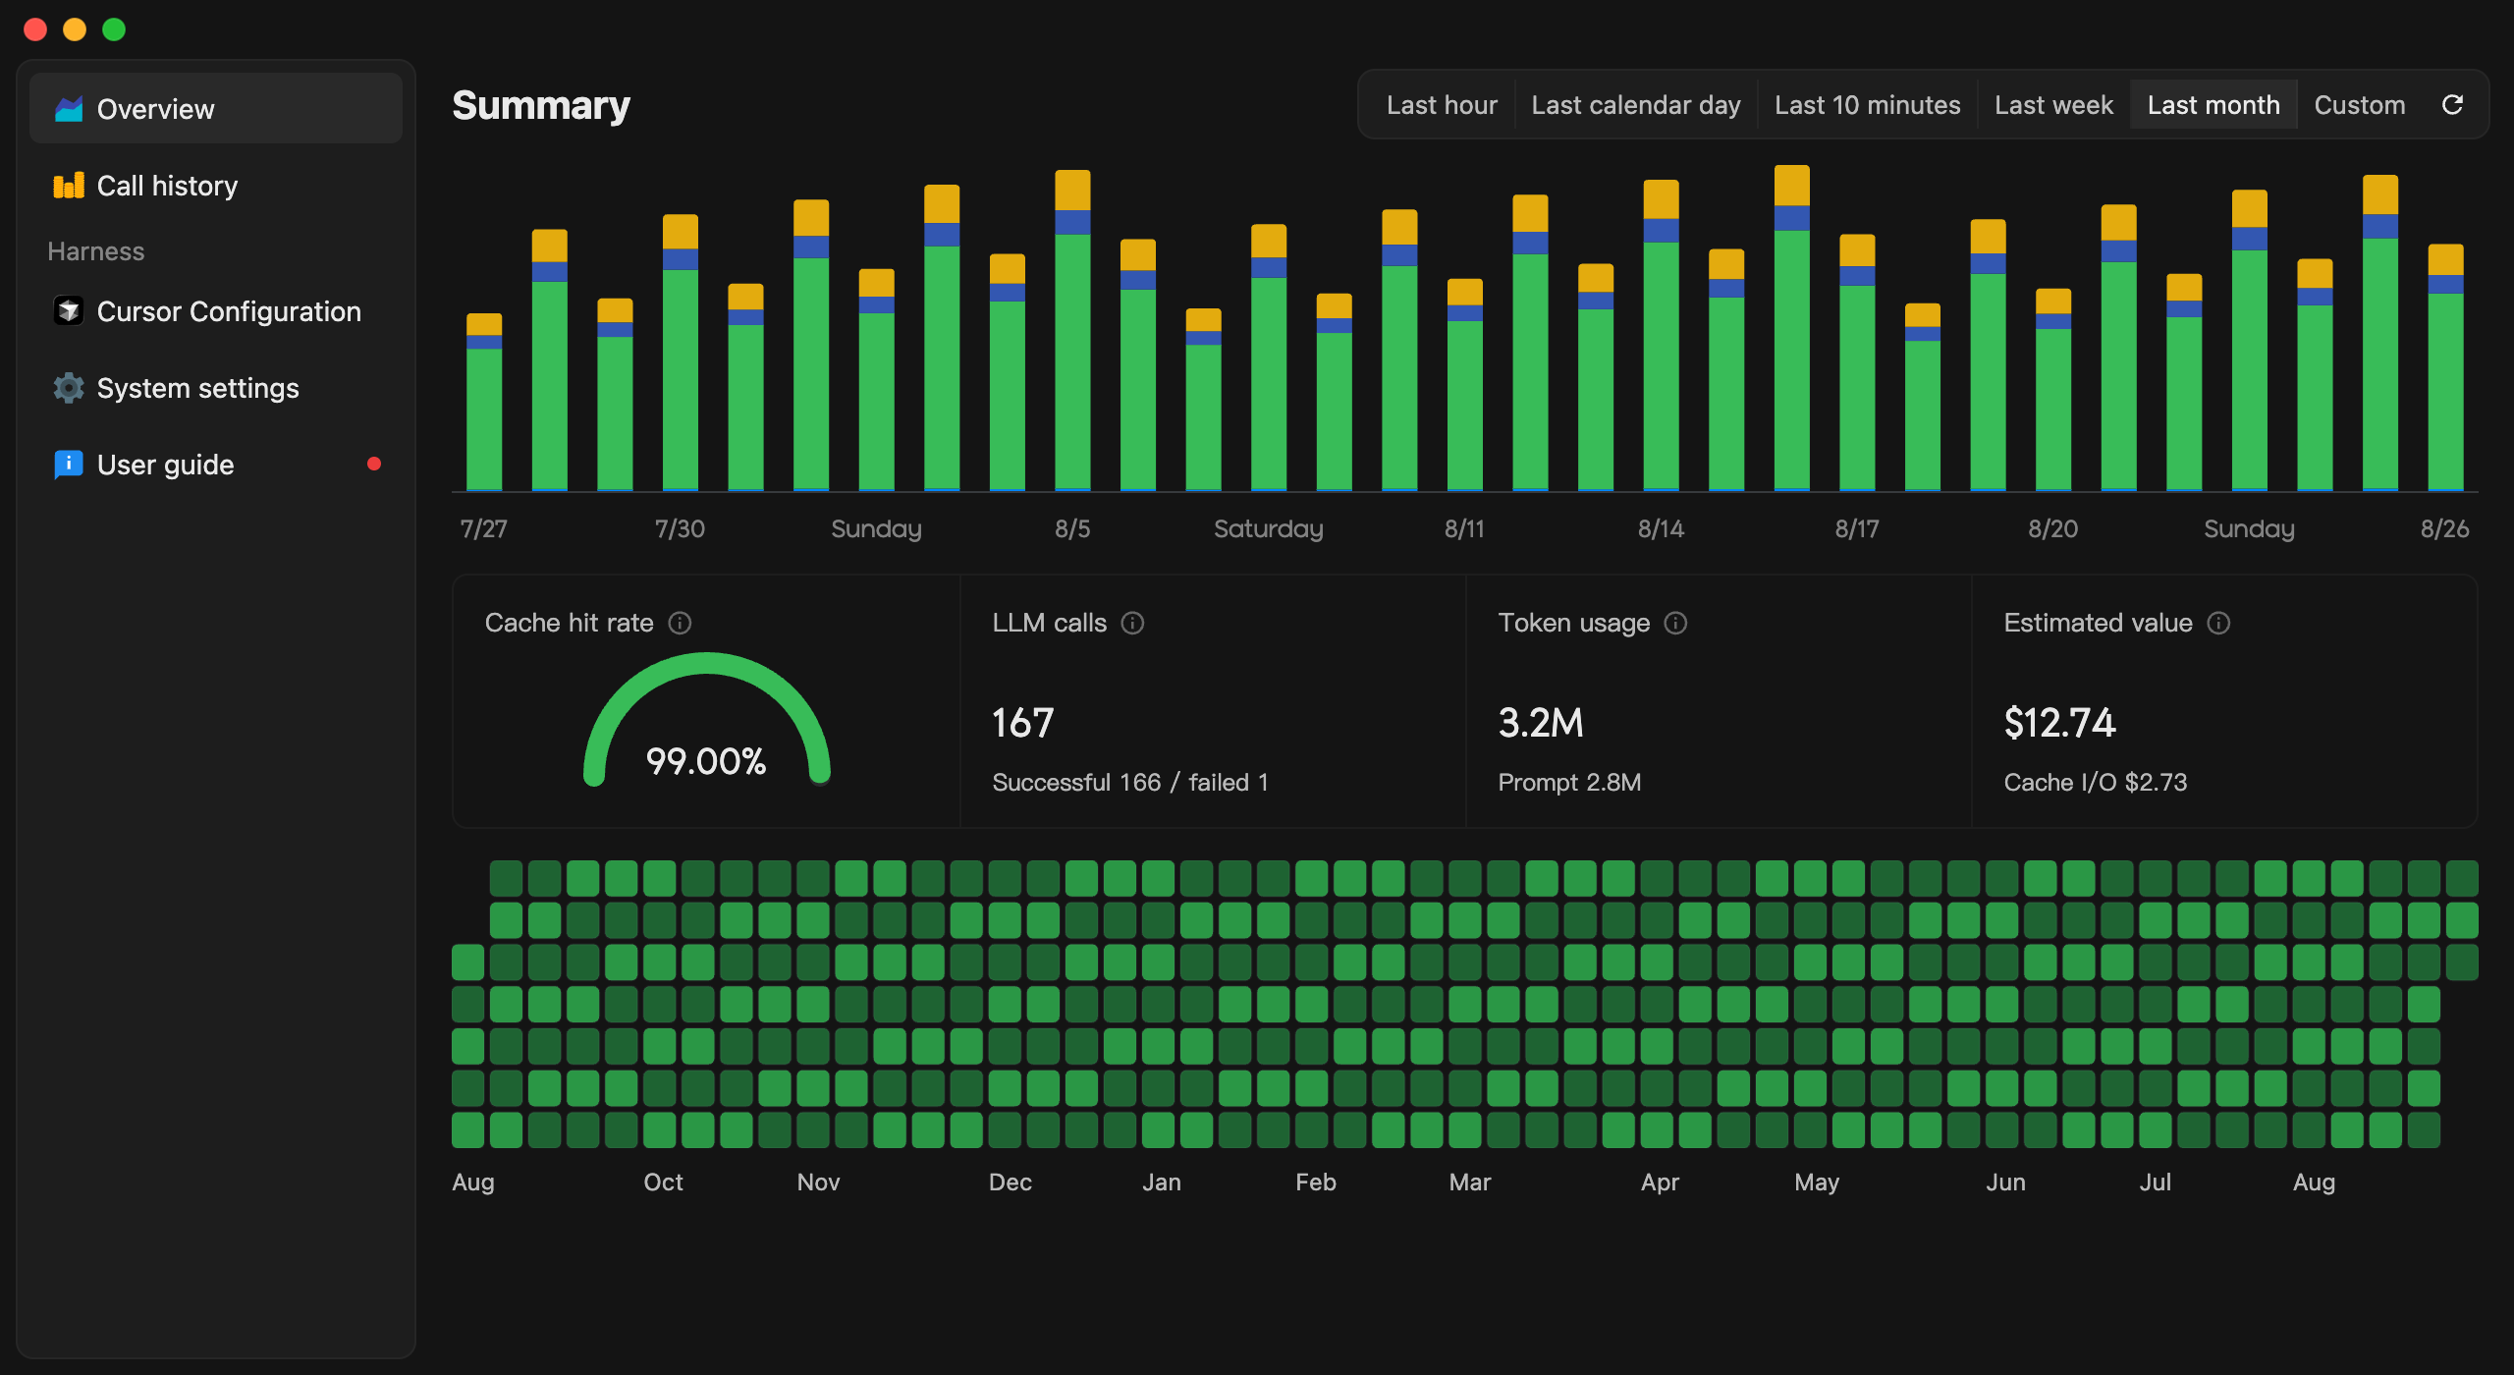2514x1375 pixels.
Task: Click the Dec month label under heatmap
Action: click(1010, 1182)
